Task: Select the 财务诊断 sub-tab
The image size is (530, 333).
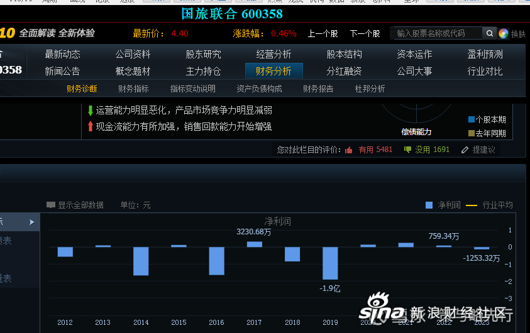Action: (x=82, y=89)
